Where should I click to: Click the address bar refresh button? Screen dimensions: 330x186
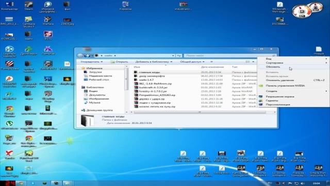(179, 55)
